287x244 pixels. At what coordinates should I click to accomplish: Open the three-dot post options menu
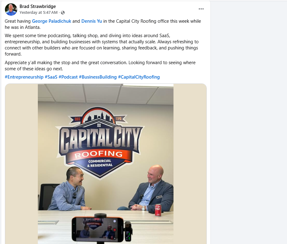[201, 9]
